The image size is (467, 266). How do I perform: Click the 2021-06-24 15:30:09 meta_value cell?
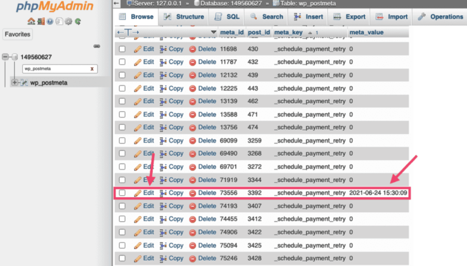point(378,193)
